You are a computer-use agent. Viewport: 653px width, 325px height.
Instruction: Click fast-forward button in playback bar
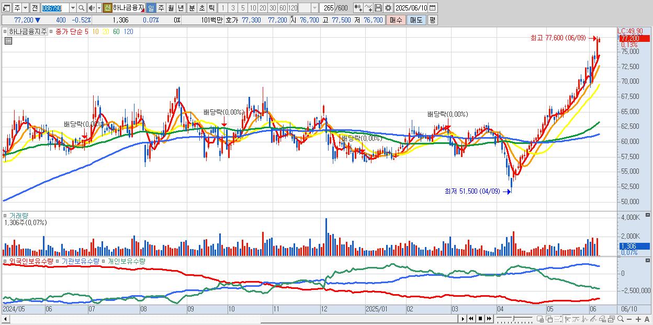[489, 319]
